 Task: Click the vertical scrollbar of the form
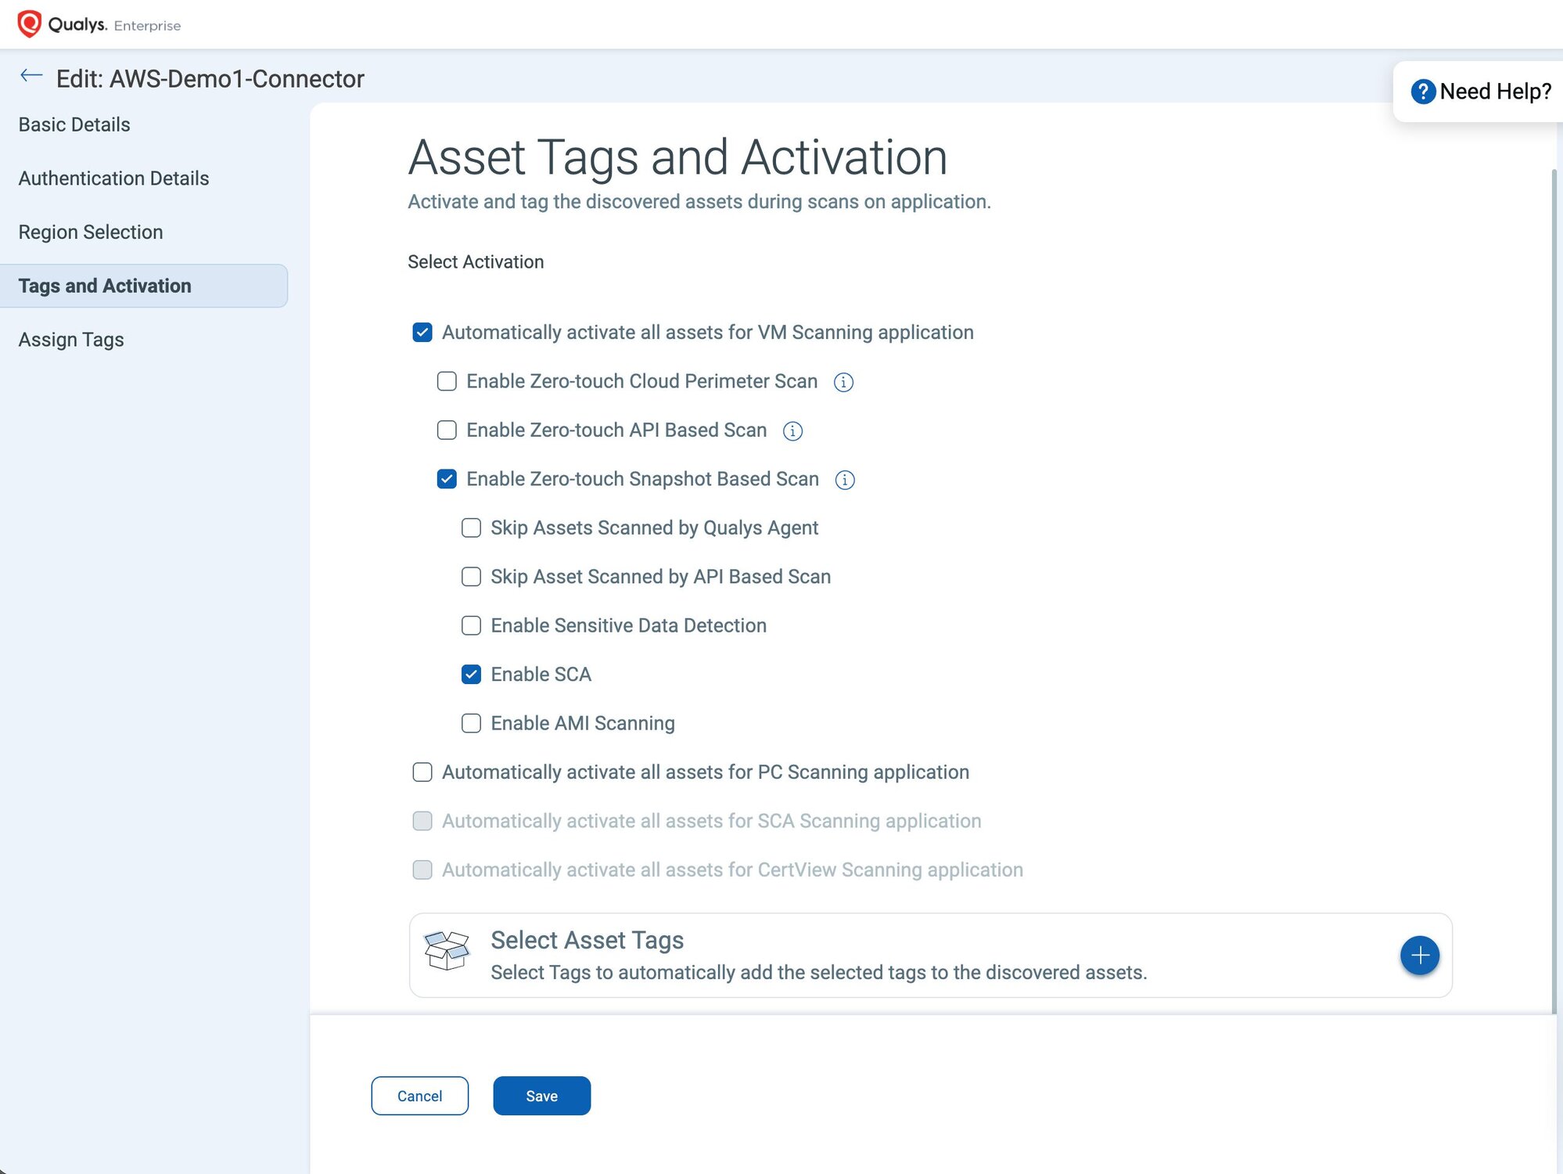tap(1554, 591)
